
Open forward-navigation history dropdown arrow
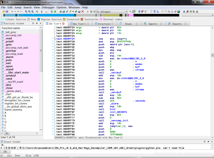click(x=21, y=12)
